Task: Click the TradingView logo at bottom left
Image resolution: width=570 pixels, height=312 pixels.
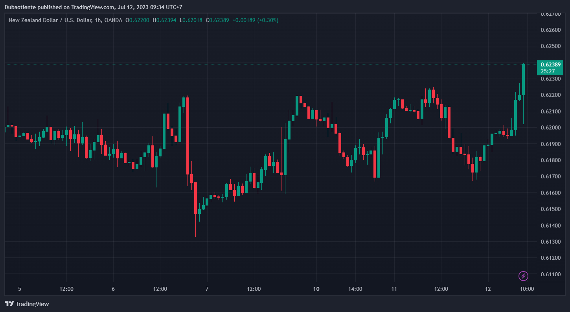Action: point(27,304)
